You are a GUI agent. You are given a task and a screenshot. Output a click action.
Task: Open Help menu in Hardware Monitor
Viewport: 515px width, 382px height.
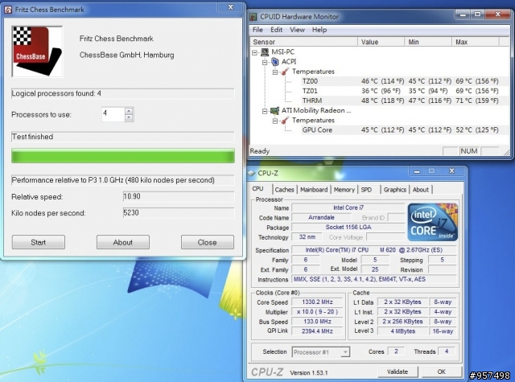[319, 30]
